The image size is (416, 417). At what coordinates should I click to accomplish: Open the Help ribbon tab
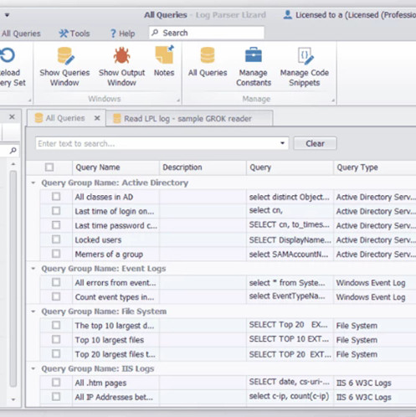click(122, 33)
